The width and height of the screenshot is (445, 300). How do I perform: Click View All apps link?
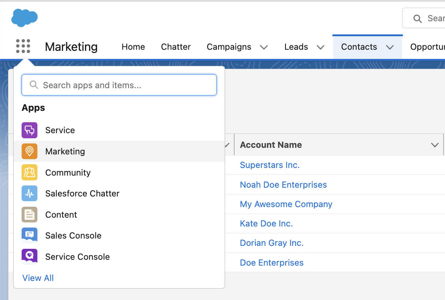pyautogui.click(x=38, y=278)
